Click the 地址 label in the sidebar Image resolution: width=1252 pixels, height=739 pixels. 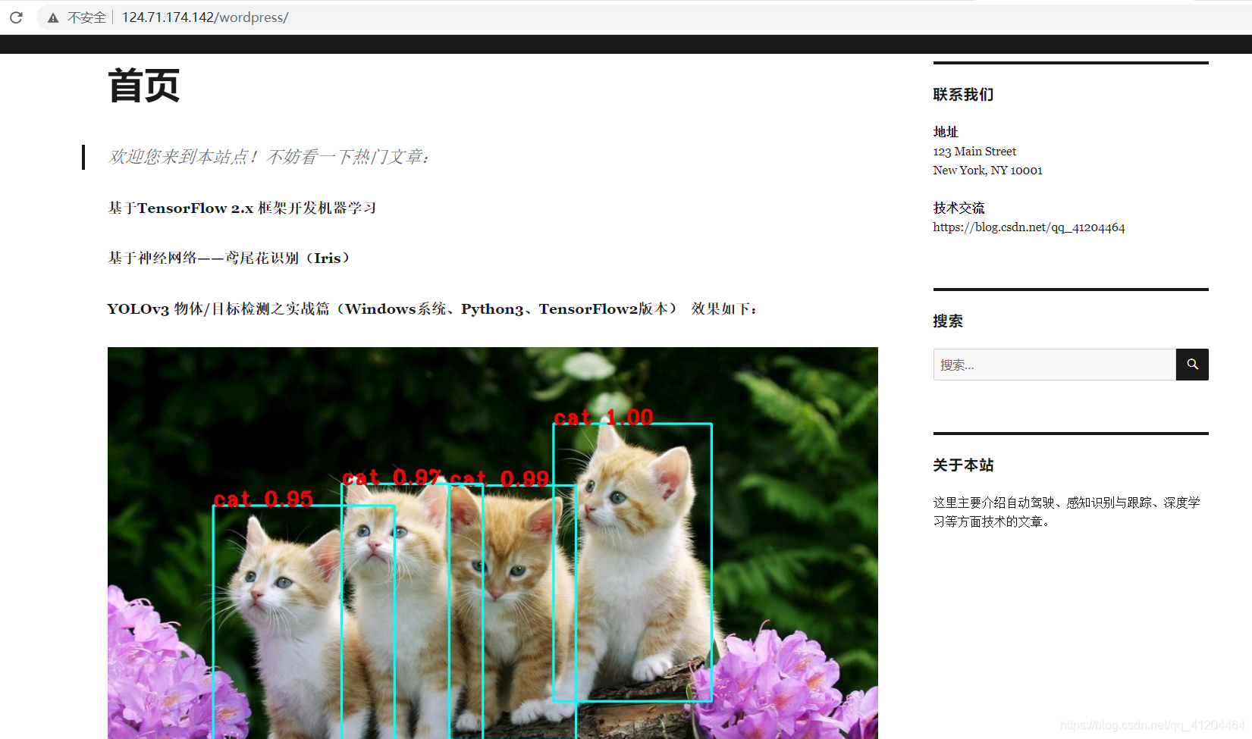pyautogui.click(x=946, y=132)
